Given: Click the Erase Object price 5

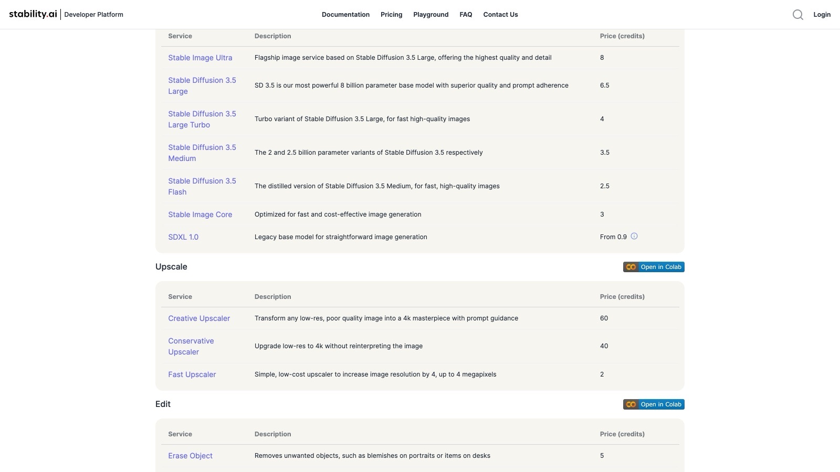Looking at the screenshot, I should pyautogui.click(x=602, y=456).
